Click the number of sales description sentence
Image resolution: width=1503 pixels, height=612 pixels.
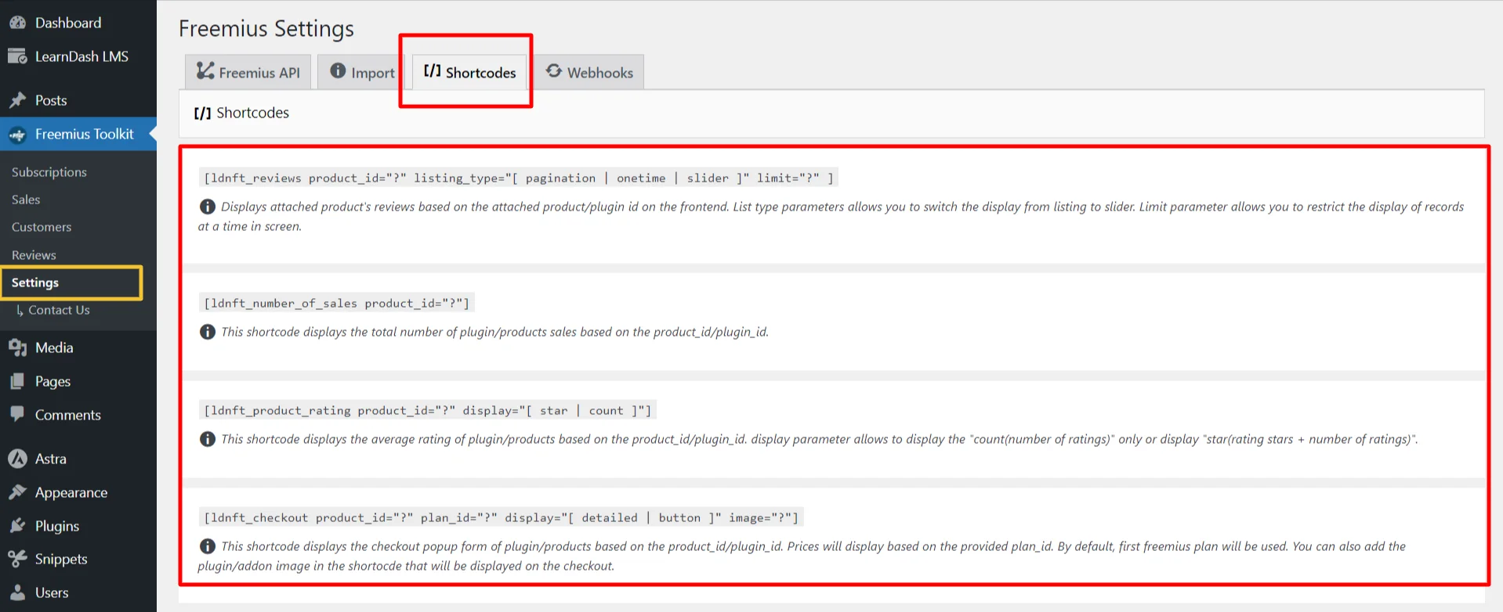pos(494,332)
